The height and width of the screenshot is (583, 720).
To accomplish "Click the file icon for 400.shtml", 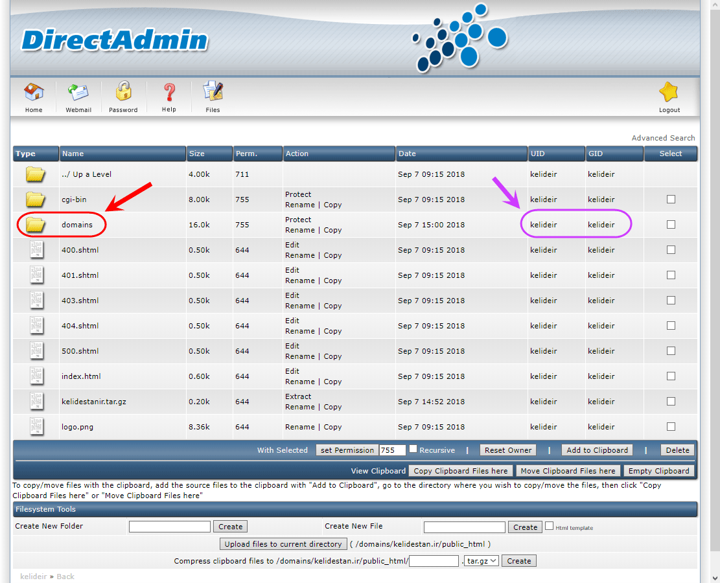I will pos(36,250).
